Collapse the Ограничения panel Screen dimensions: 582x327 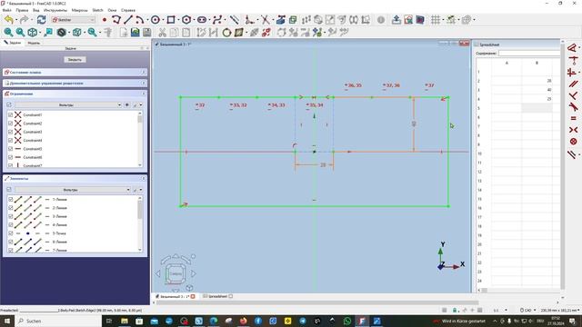click(x=144, y=94)
